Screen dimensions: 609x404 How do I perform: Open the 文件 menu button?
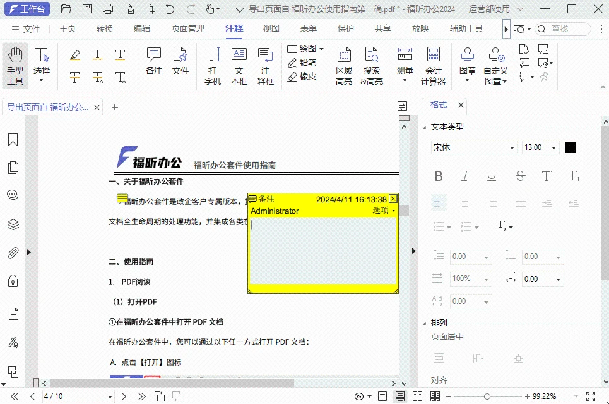26,29
